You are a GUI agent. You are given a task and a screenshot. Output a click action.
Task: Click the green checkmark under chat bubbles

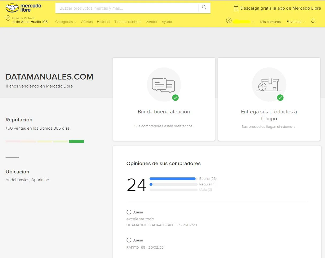175,98
